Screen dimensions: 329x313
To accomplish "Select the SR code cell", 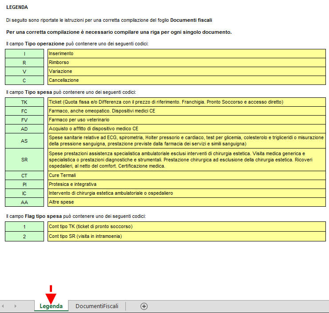I will point(24,160).
